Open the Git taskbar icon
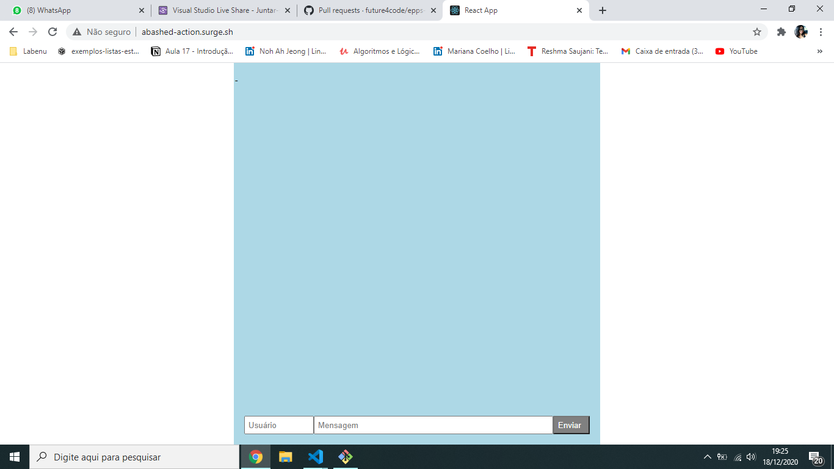Image resolution: width=834 pixels, height=469 pixels. pos(346,457)
